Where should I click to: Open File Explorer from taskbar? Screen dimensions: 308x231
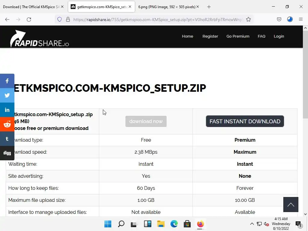pos(161,224)
